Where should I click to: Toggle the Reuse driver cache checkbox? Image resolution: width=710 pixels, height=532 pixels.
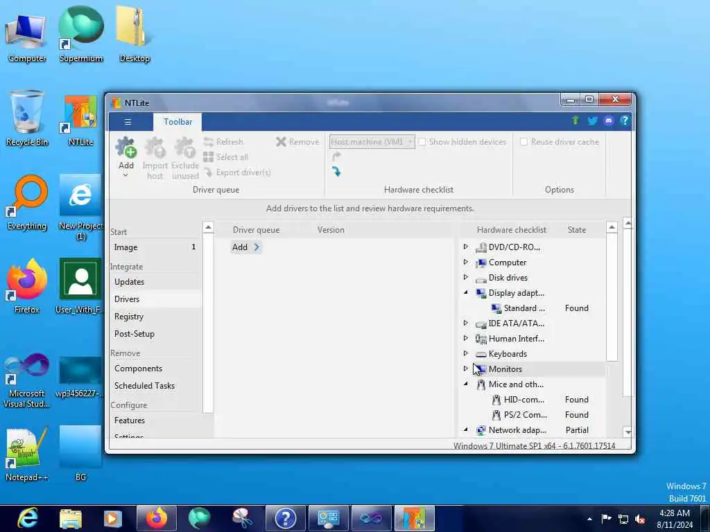(x=524, y=142)
